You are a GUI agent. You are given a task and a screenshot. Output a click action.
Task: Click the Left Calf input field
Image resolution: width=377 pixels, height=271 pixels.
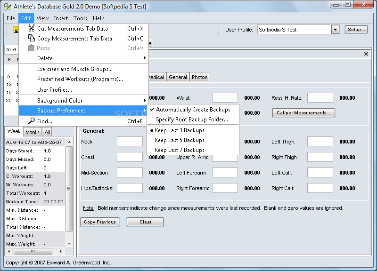pyautogui.click(x=320, y=173)
